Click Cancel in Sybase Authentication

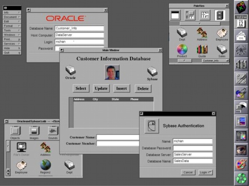coord(188,173)
